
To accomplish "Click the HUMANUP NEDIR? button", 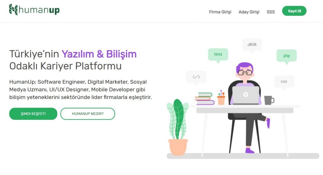I will [87, 114].
